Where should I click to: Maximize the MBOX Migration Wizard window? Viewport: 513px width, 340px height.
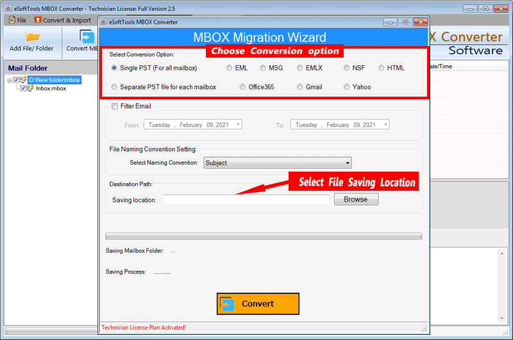click(405, 22)
